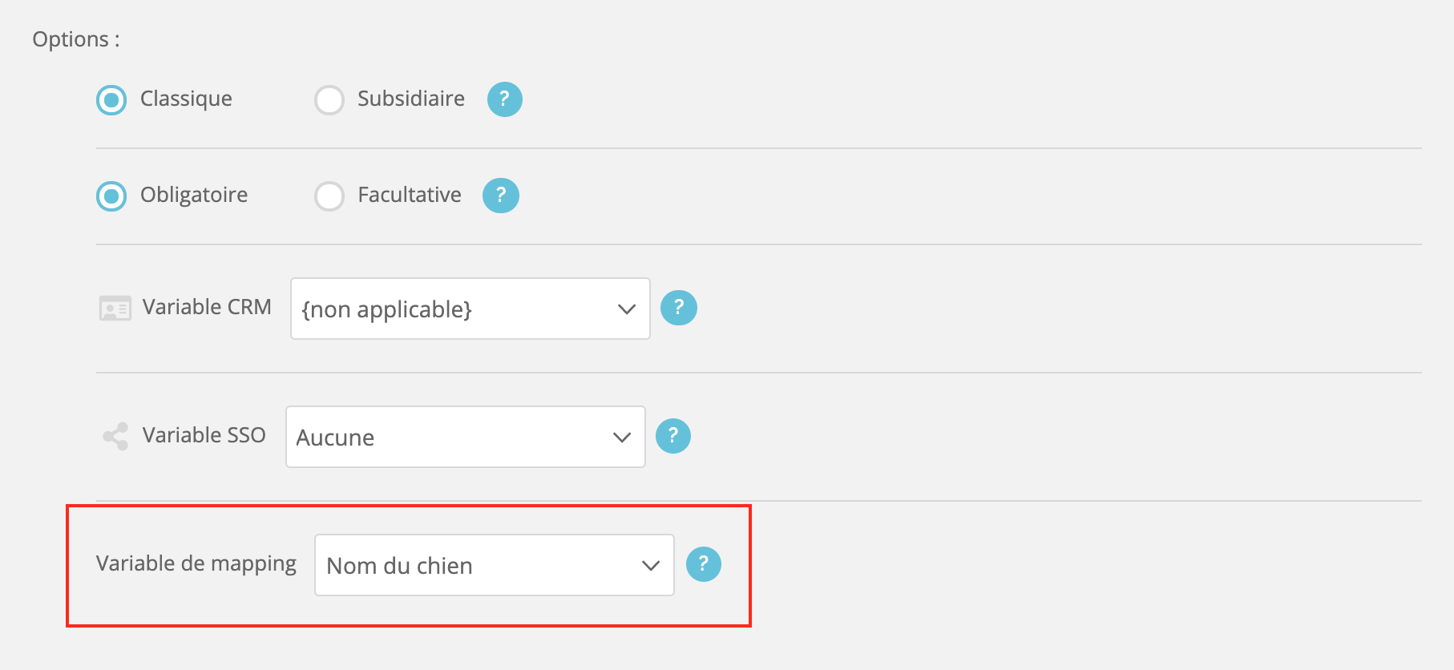The height and width of the screenshot is (670, 1454).
Task: Click the Facultative label text
Action: pos(410,195)
